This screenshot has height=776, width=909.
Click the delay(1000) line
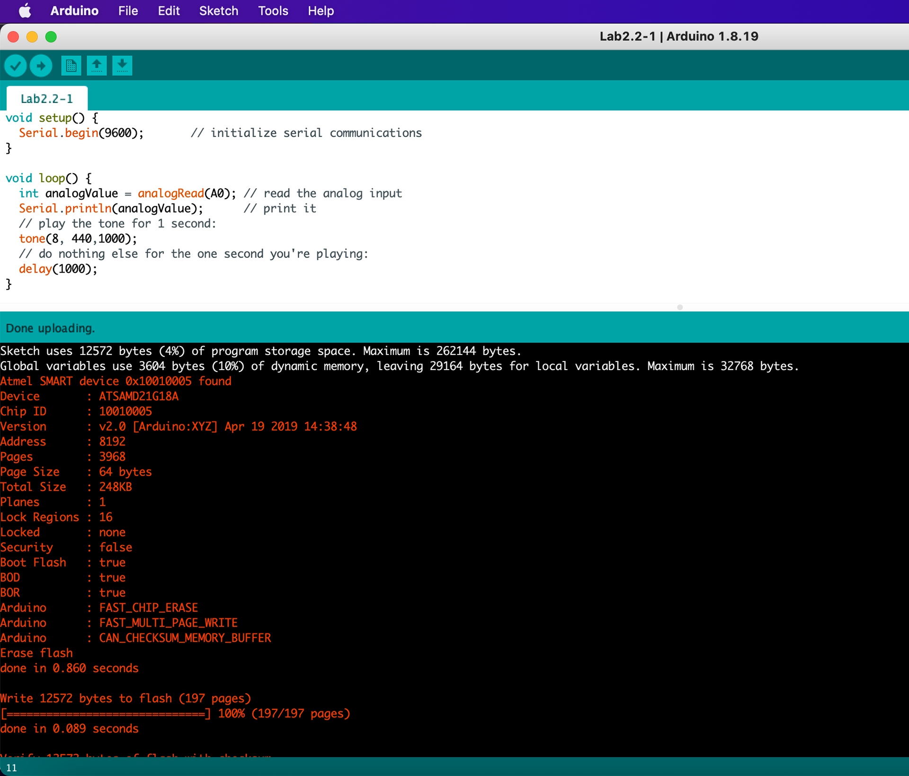(x=58, y=269)
